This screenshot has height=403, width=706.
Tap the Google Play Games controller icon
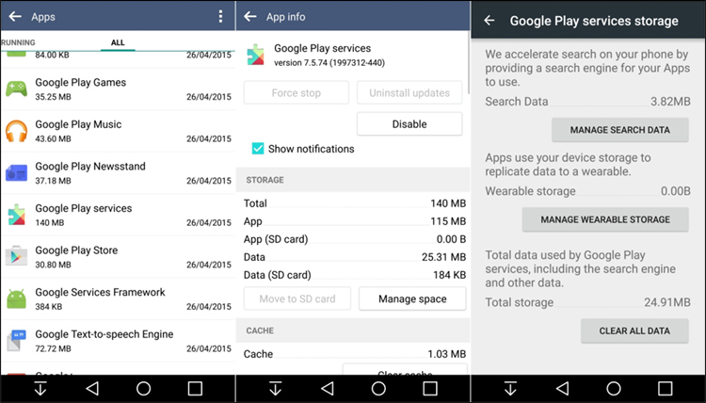coord(17,89)
